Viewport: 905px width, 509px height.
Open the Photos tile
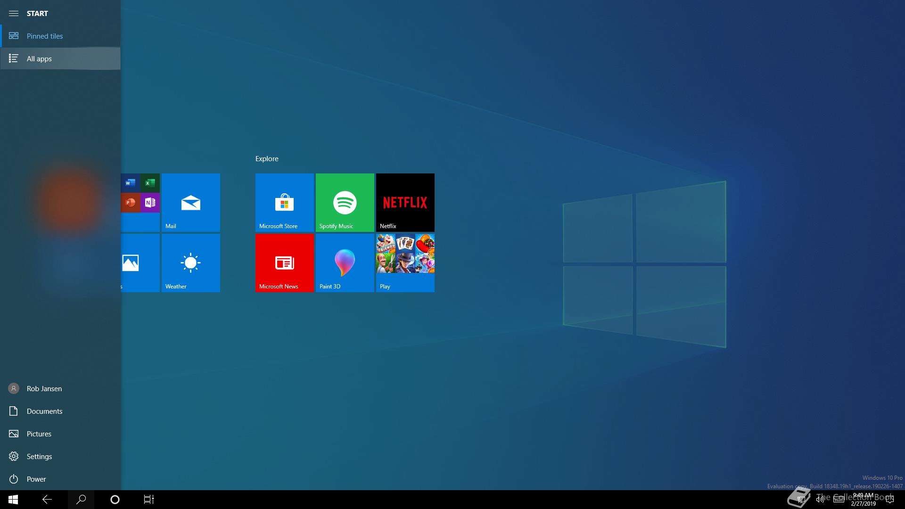click(x=140, y=263)
